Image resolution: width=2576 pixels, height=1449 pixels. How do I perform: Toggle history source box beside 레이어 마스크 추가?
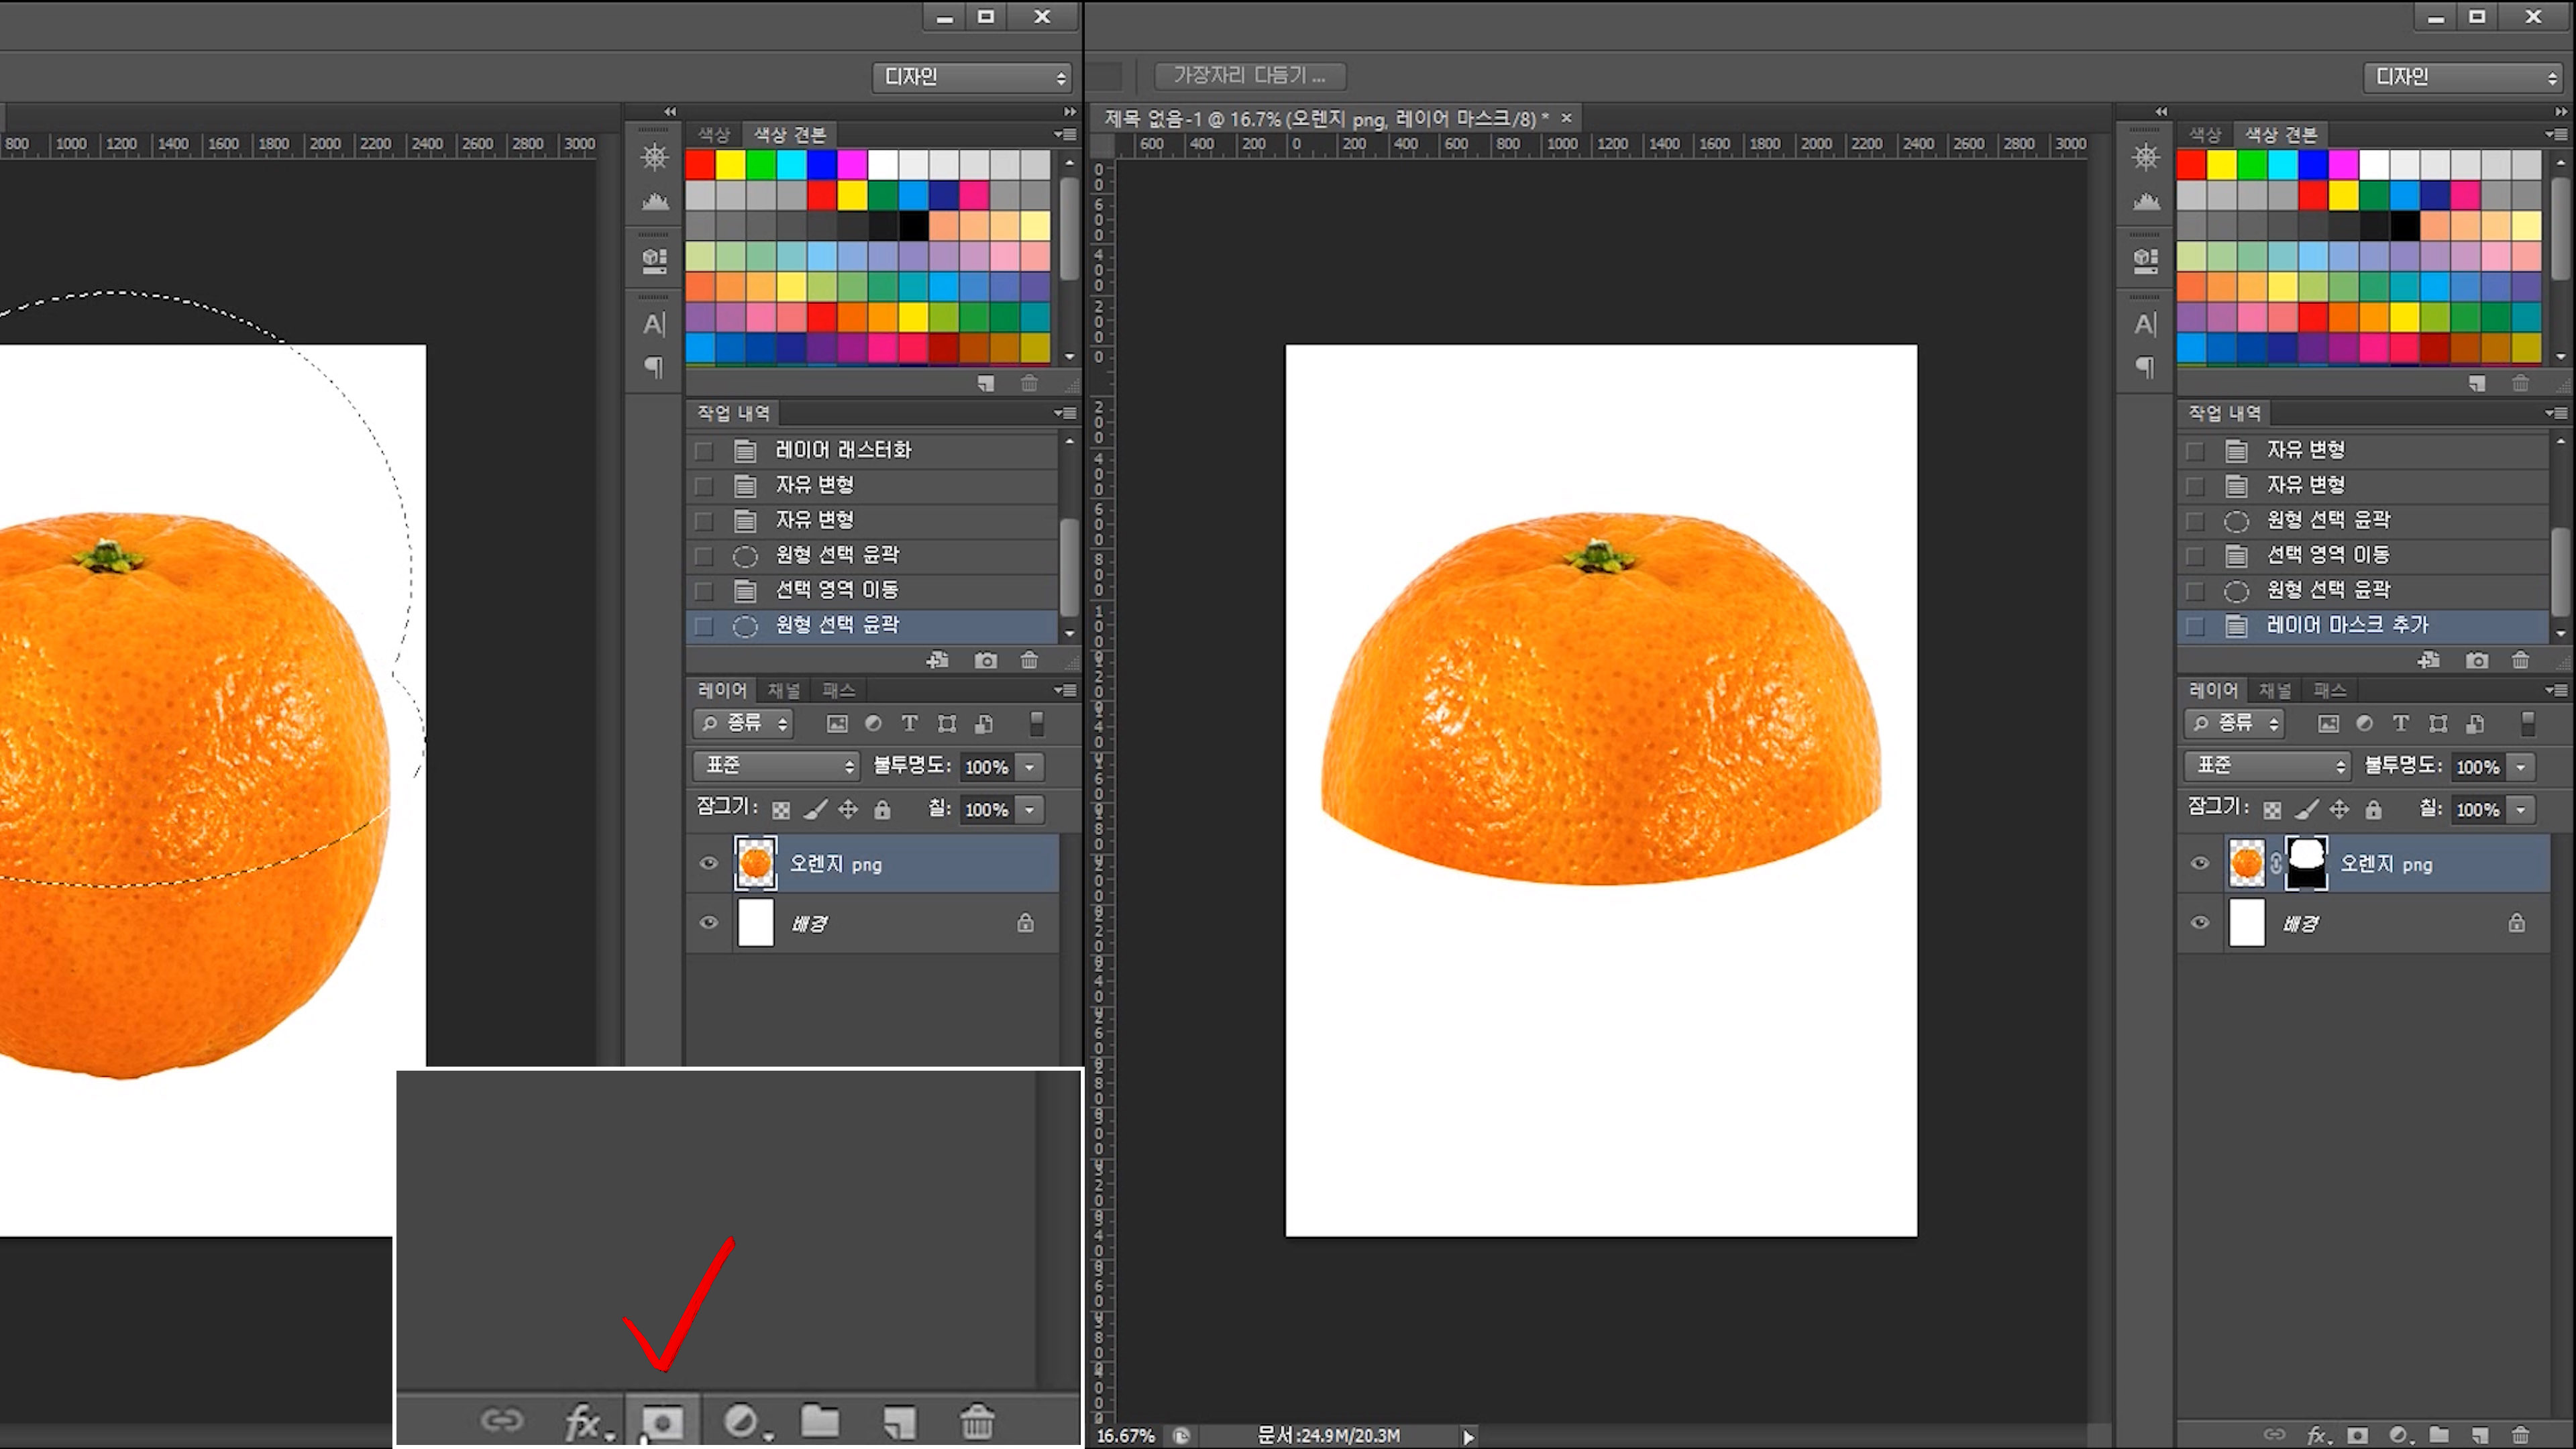point(2195,626)
